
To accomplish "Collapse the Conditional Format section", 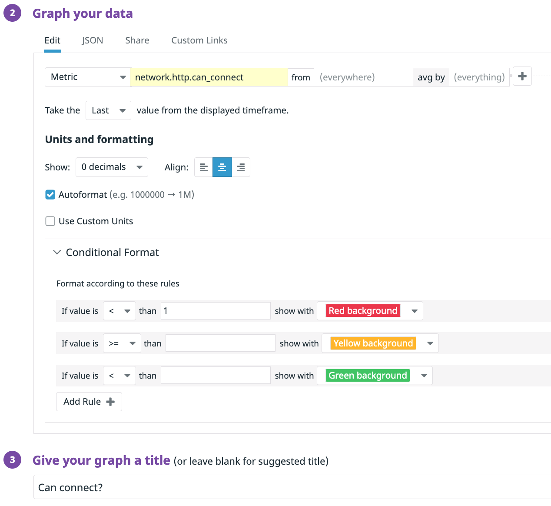I will [x=57, y=252].
